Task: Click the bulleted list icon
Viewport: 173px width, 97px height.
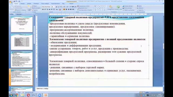Action: coord(64,7)
